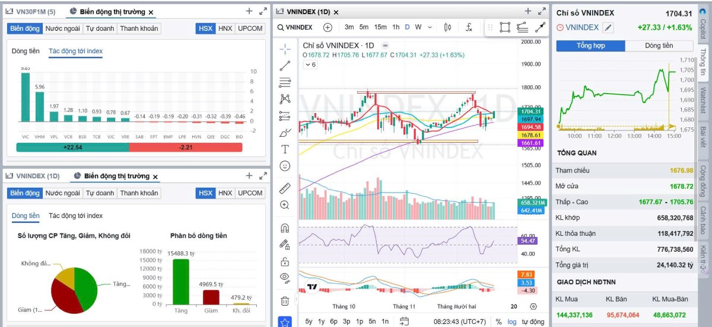
Task: Select Thanh khoản in top-left panel
Action: click(139, 28)
